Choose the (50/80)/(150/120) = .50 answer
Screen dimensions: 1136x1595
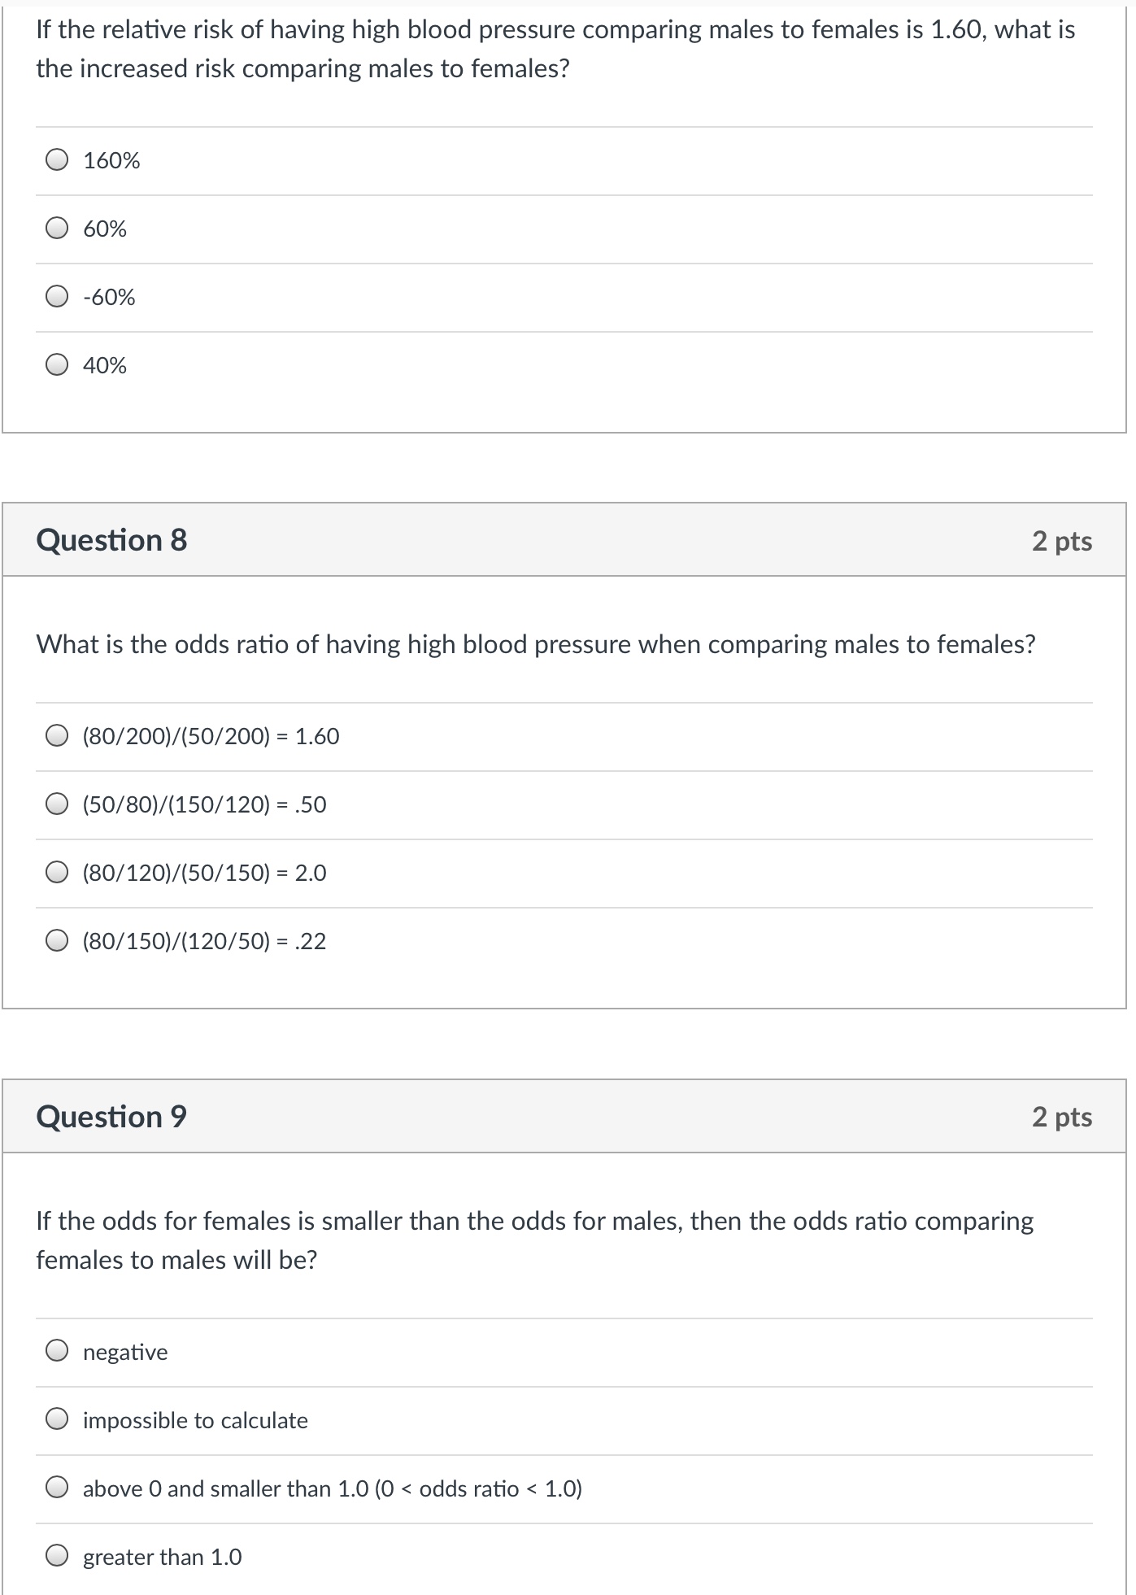(57, 805)
